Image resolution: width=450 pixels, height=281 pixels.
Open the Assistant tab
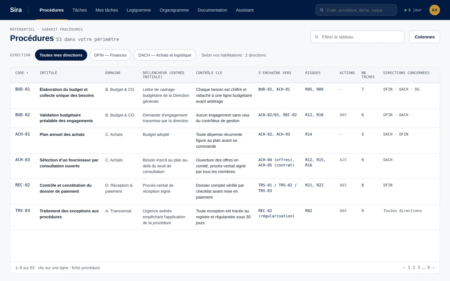pos(244,10)
